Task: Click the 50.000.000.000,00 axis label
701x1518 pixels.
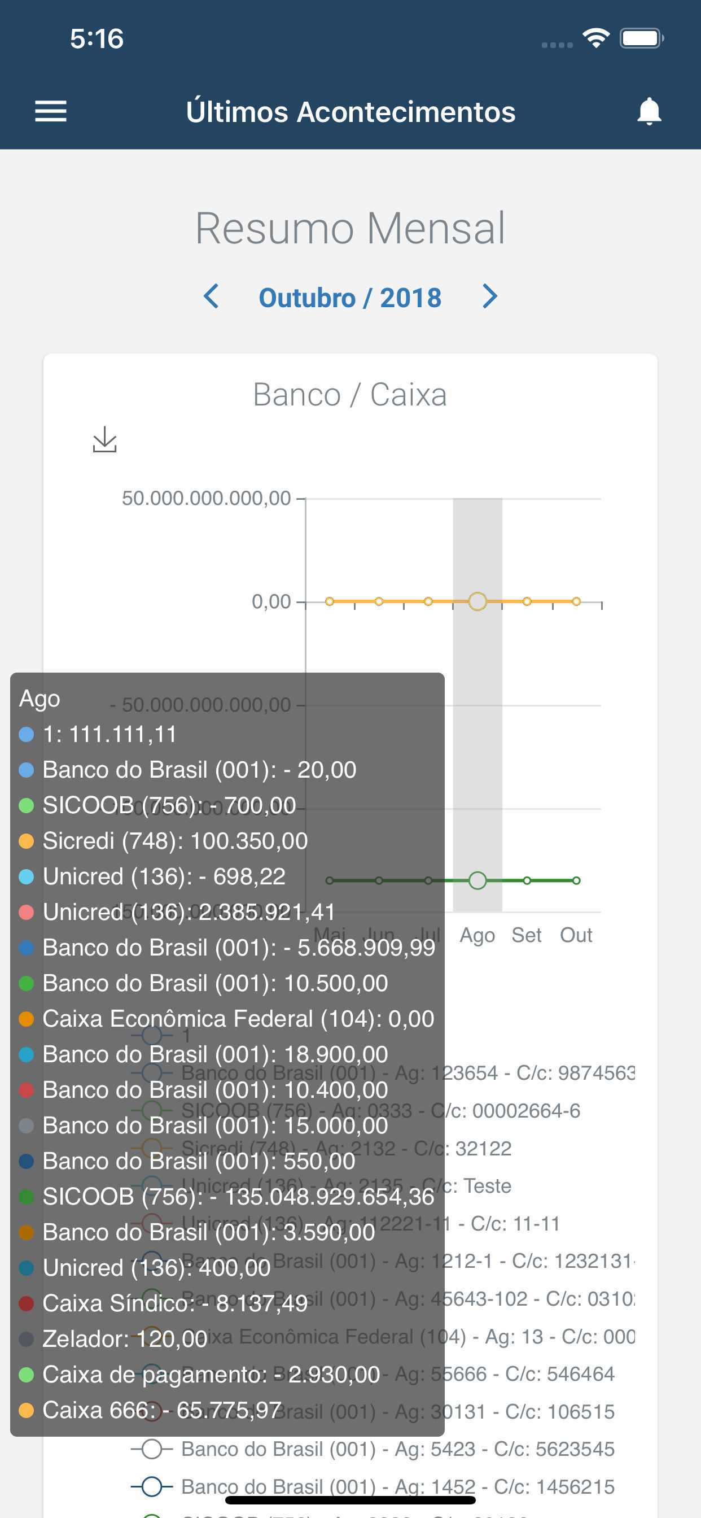Action: [x=206, y=498]
